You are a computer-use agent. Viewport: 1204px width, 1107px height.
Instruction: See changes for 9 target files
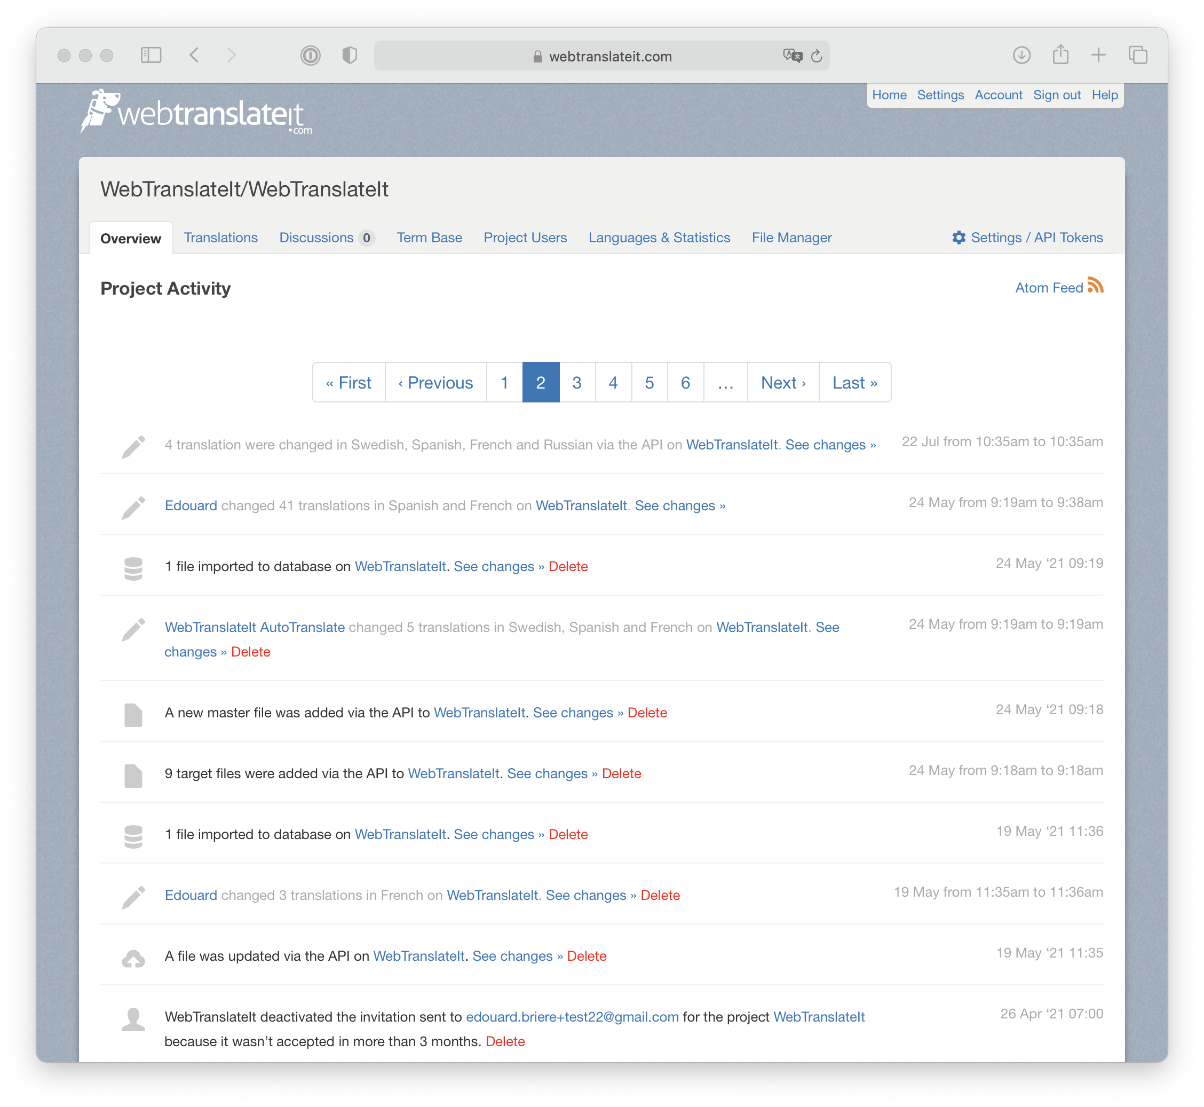coord(552,773)
